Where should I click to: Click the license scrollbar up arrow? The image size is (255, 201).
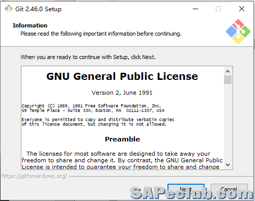point(228,71)
